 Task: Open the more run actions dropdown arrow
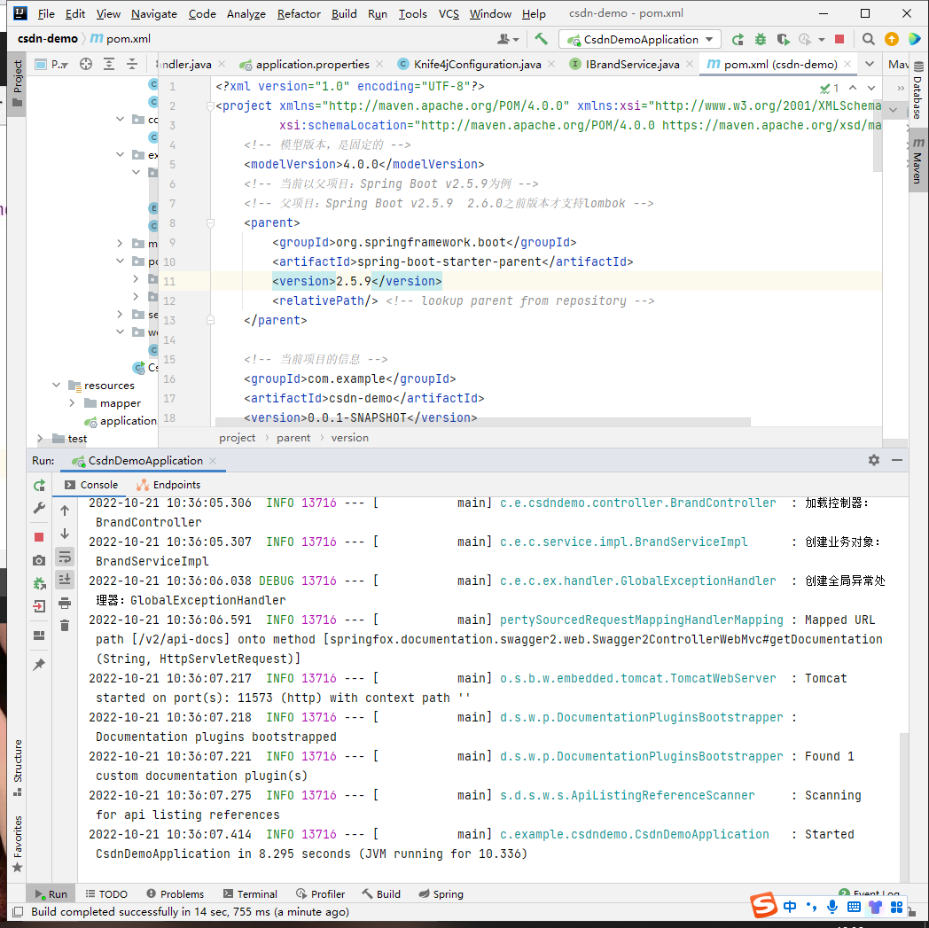821,39
